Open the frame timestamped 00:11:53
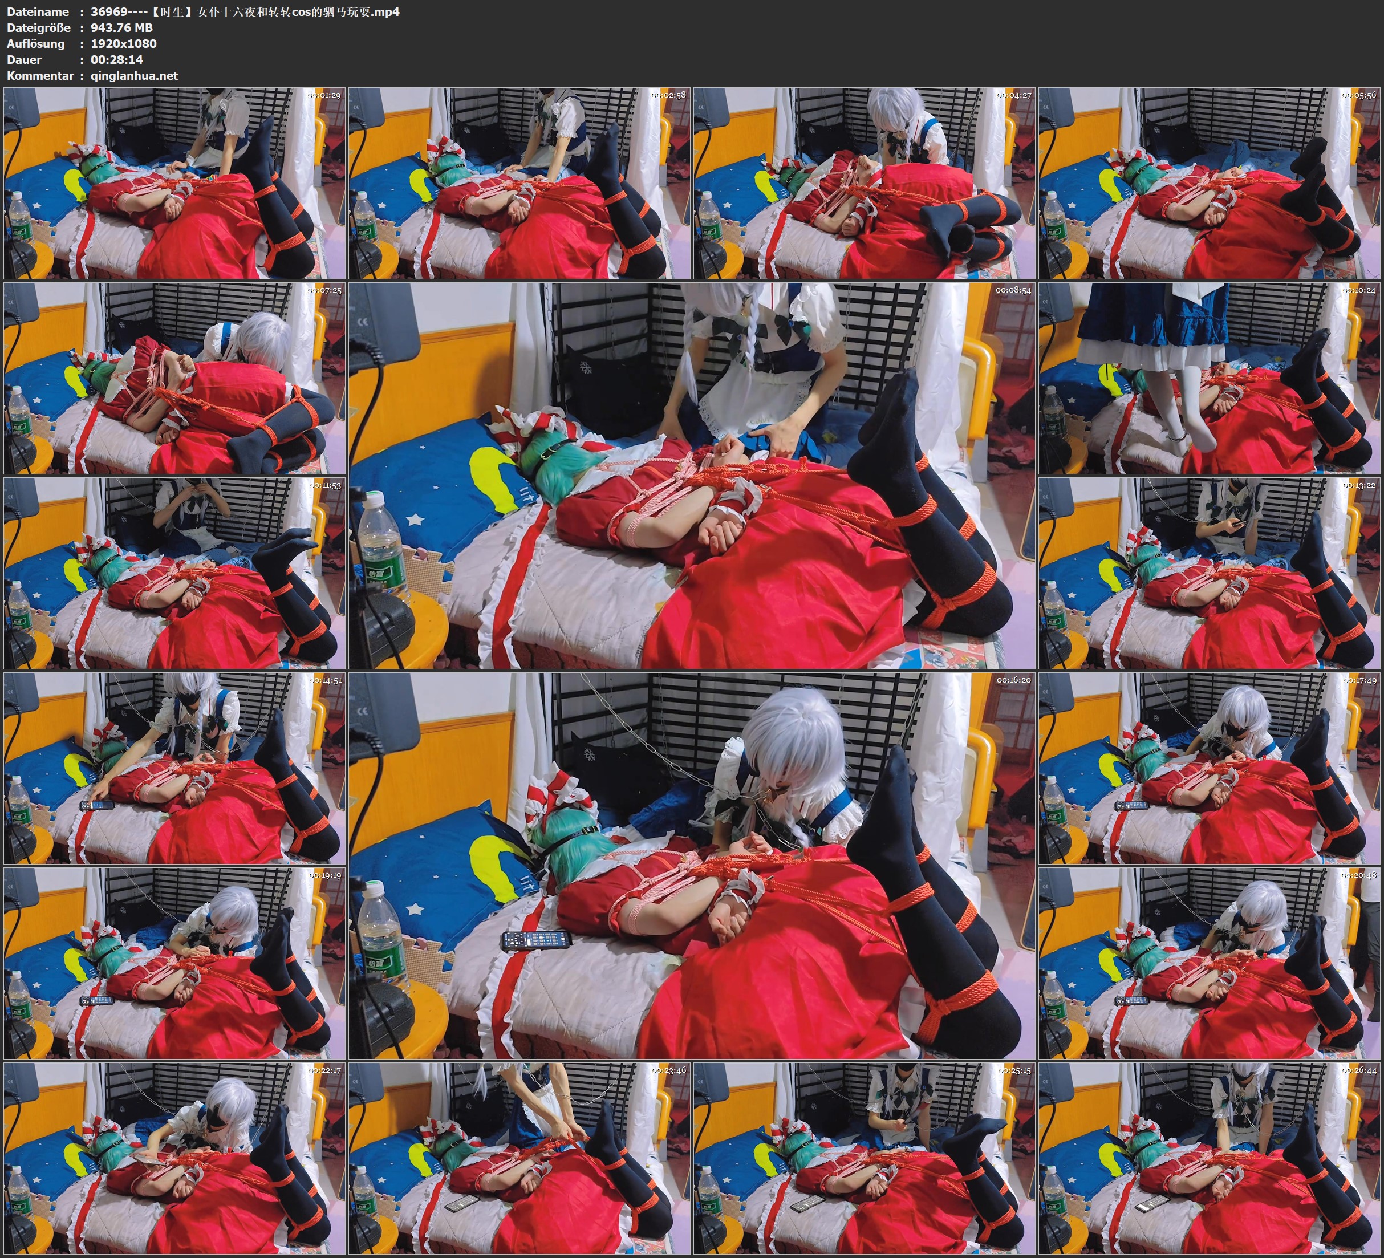This screenshot has height=1258, width=1384. pyautogui.click(x=174, y=573)
